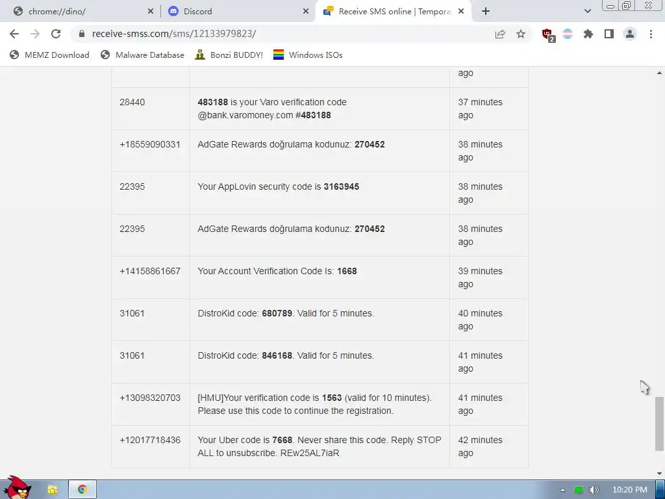This screenshot has height=499, width=665.
Task: Open the Windows ISOs bookmark
Action: tap(308, 55)
